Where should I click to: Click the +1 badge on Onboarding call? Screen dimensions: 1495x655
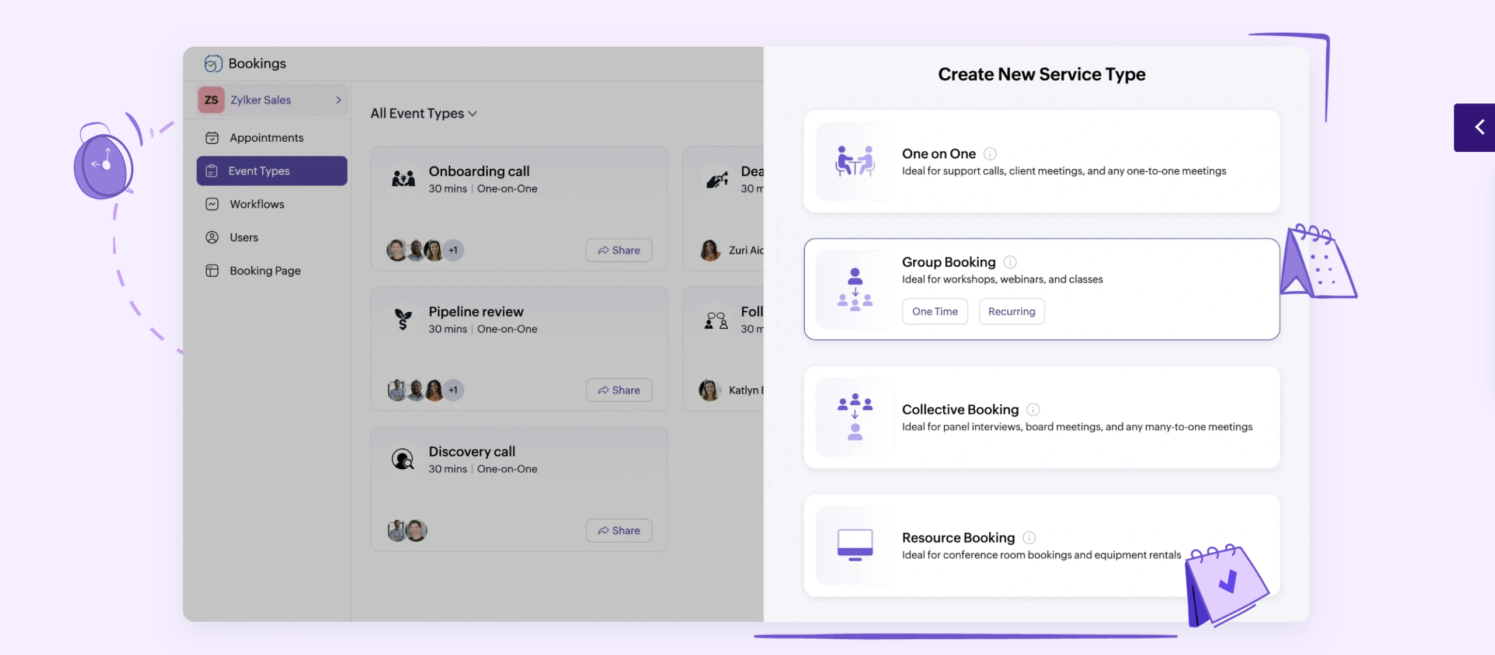(x=453, y=250)
